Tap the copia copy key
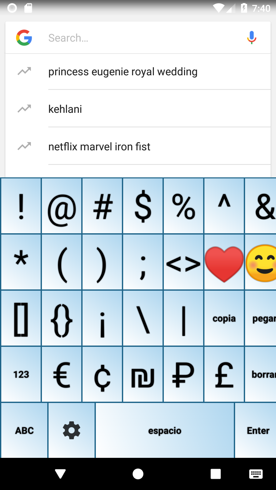Image resolution: width=276 pixels, height=490 pixels. pyautogui.click(x=224, y=318)
